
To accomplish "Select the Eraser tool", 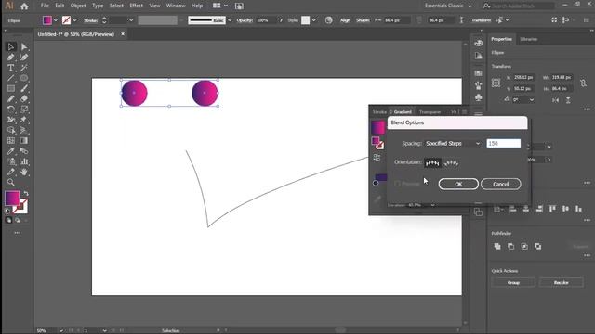I will click(24, 99).
